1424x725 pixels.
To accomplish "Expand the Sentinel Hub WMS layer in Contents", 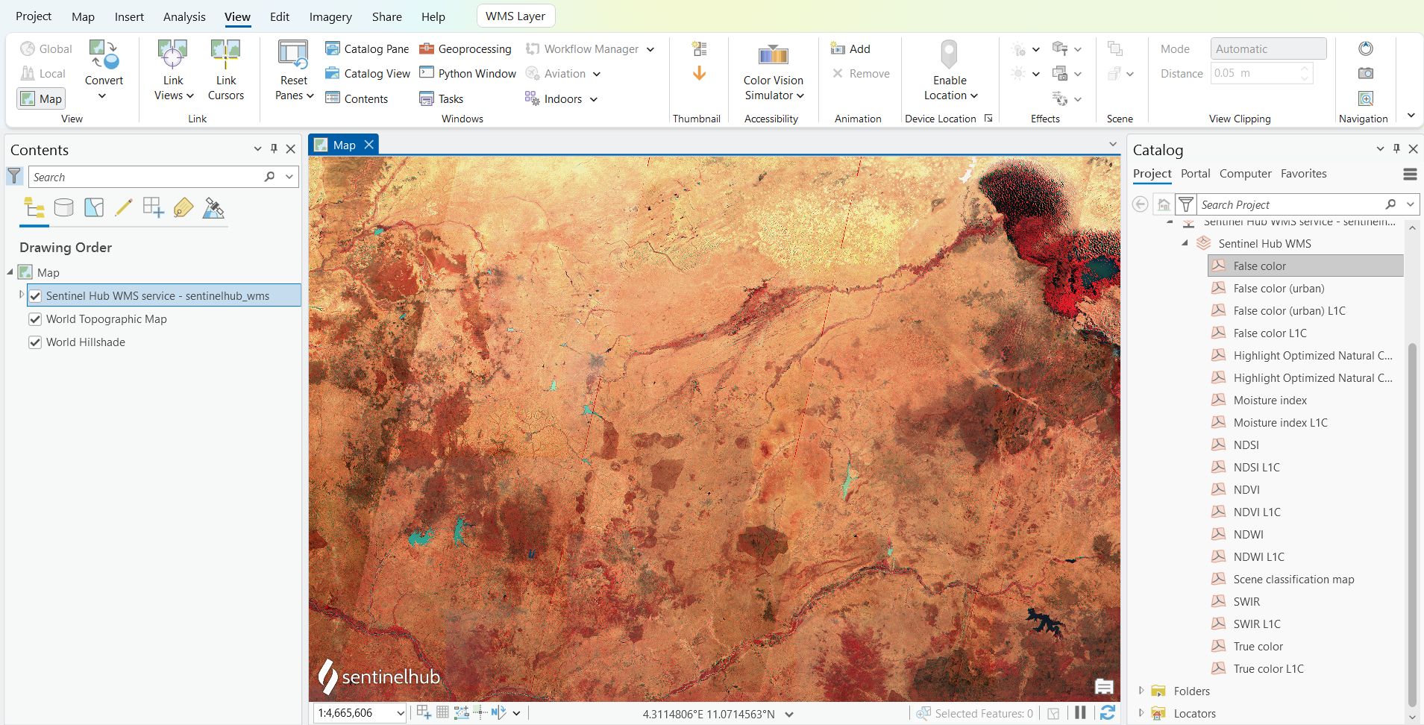I will tap(21, 295).
